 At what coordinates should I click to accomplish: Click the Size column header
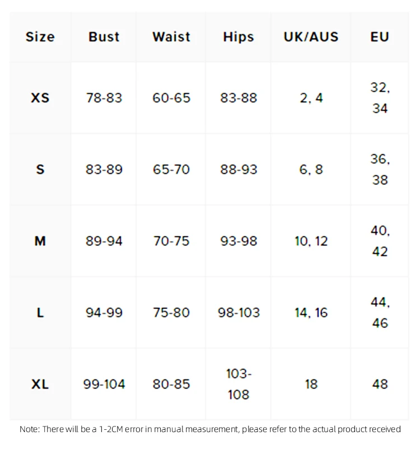(x=40, y=37)
